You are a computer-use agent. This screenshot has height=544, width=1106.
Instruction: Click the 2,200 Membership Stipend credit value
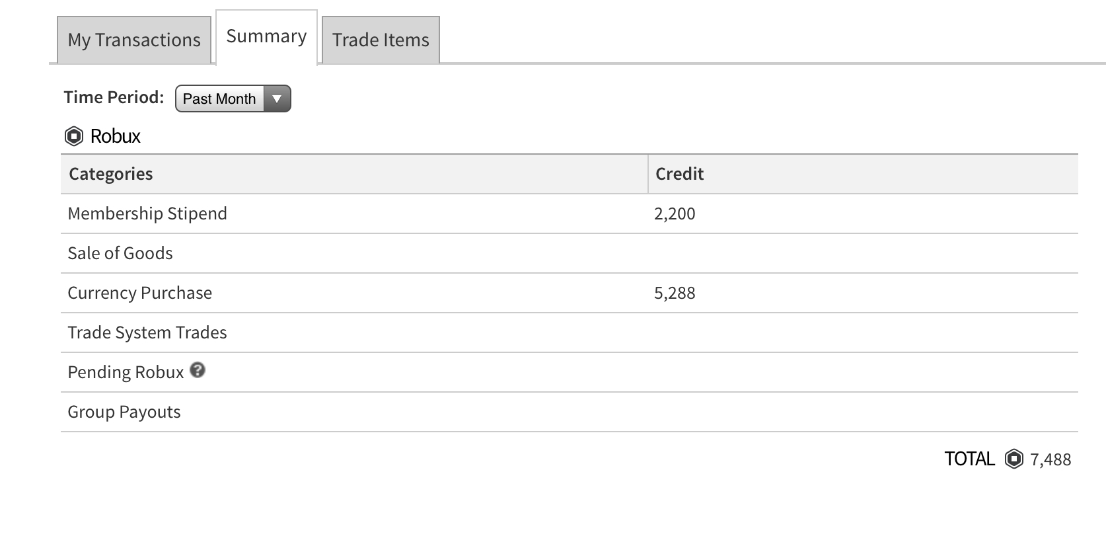[675, 214]
